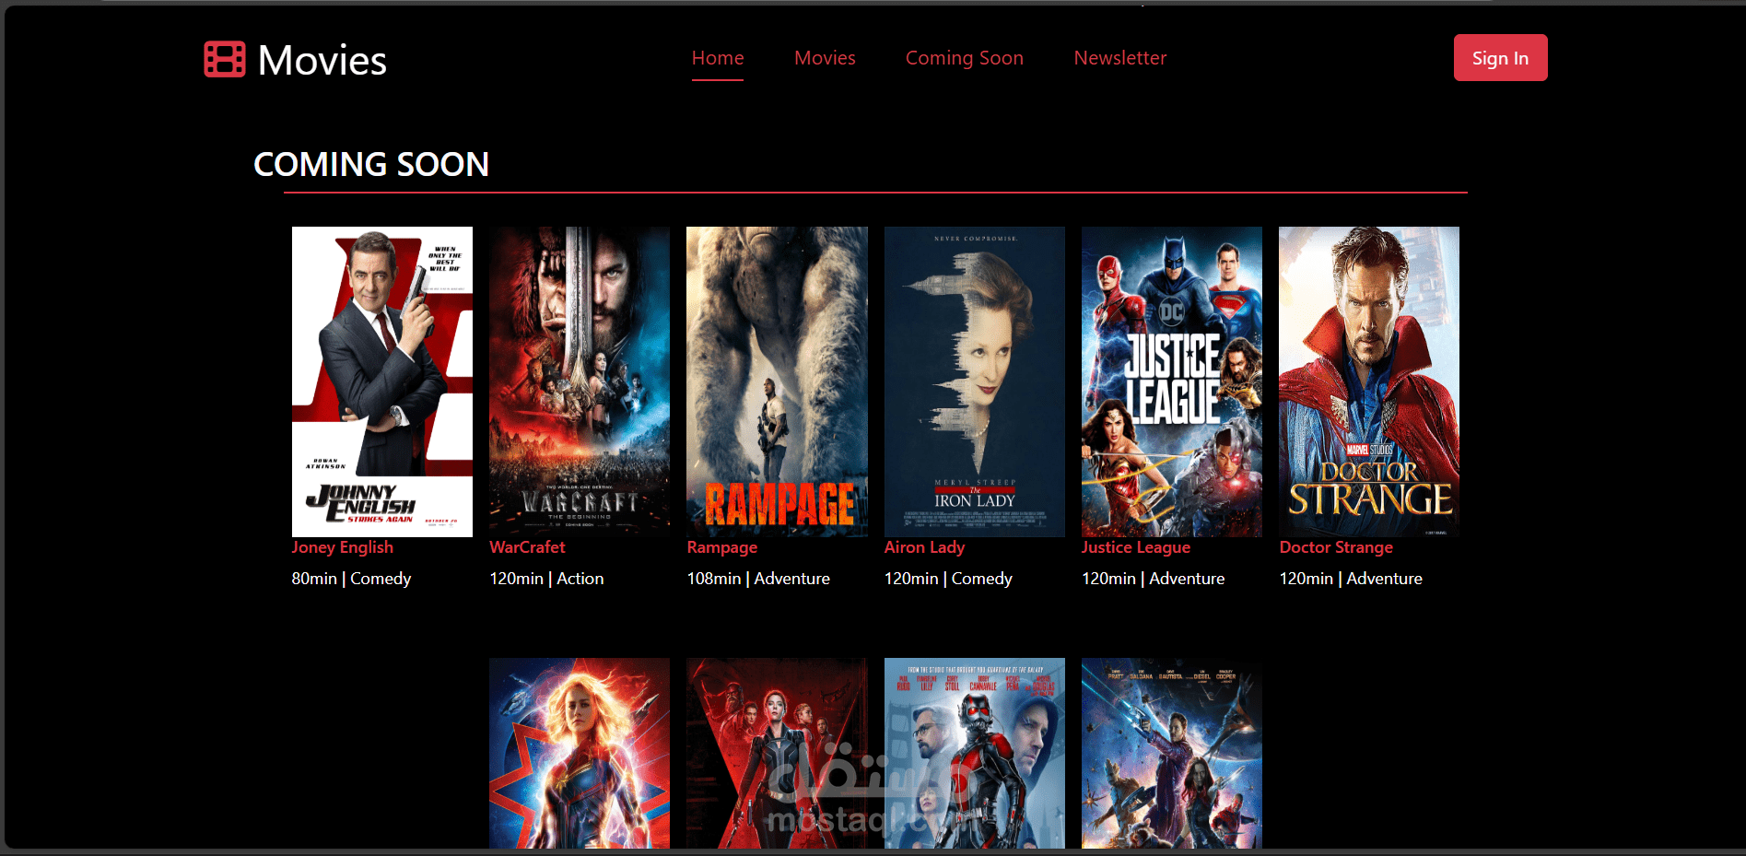
Task: Open the Captain Marvel poster
Action: tap(580, 753)
